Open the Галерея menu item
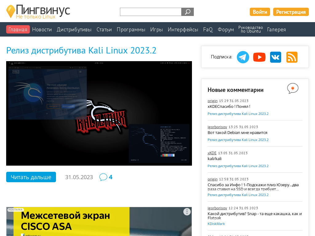Screen dimensions: 315x236 (x=277, y=29)
